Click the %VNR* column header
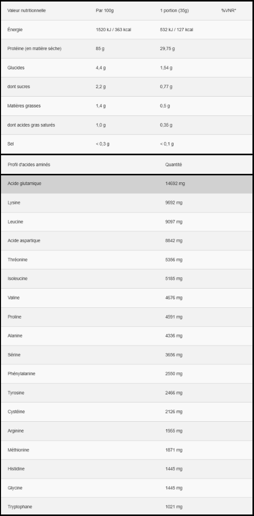This screenshot has width=254, height=516. tap(229, 11)
